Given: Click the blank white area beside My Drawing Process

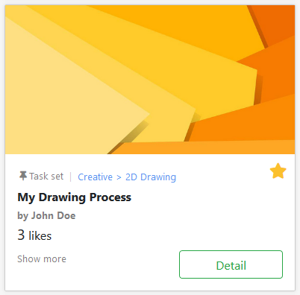Looking at the screenshot, I should click(x=199, y=197).
